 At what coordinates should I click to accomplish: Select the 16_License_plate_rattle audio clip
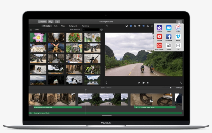[x=155, y=107]
